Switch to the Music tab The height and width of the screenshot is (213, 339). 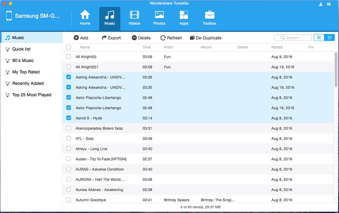pyautogui.click(x=109, y=18)
